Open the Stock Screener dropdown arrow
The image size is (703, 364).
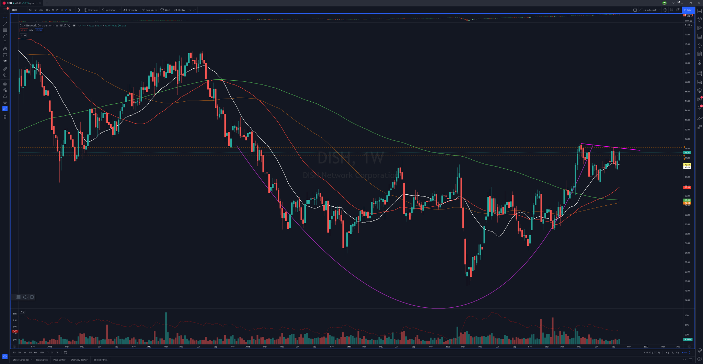32,360
